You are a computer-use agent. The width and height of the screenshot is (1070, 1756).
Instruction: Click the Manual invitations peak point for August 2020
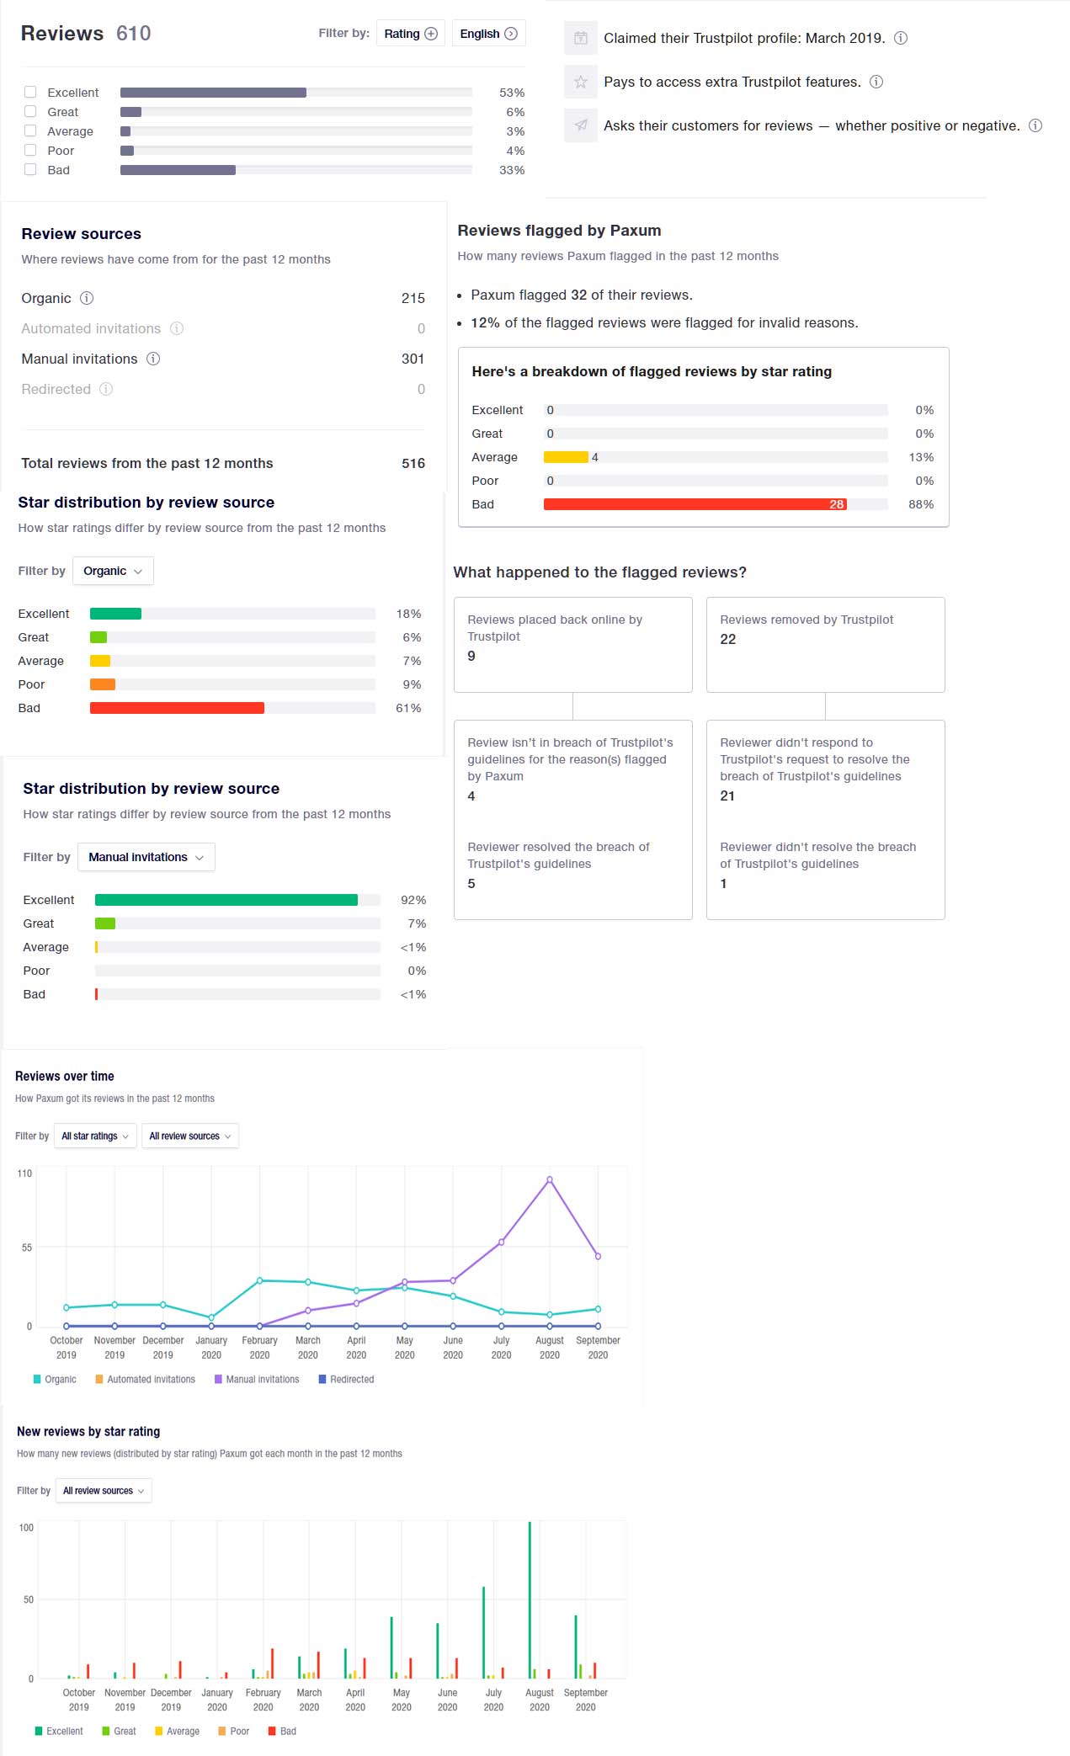click(550, 1179)
